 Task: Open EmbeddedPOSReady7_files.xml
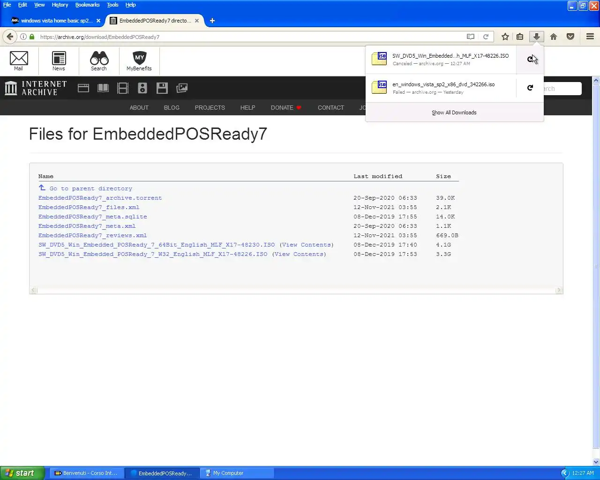coord(89,207)
